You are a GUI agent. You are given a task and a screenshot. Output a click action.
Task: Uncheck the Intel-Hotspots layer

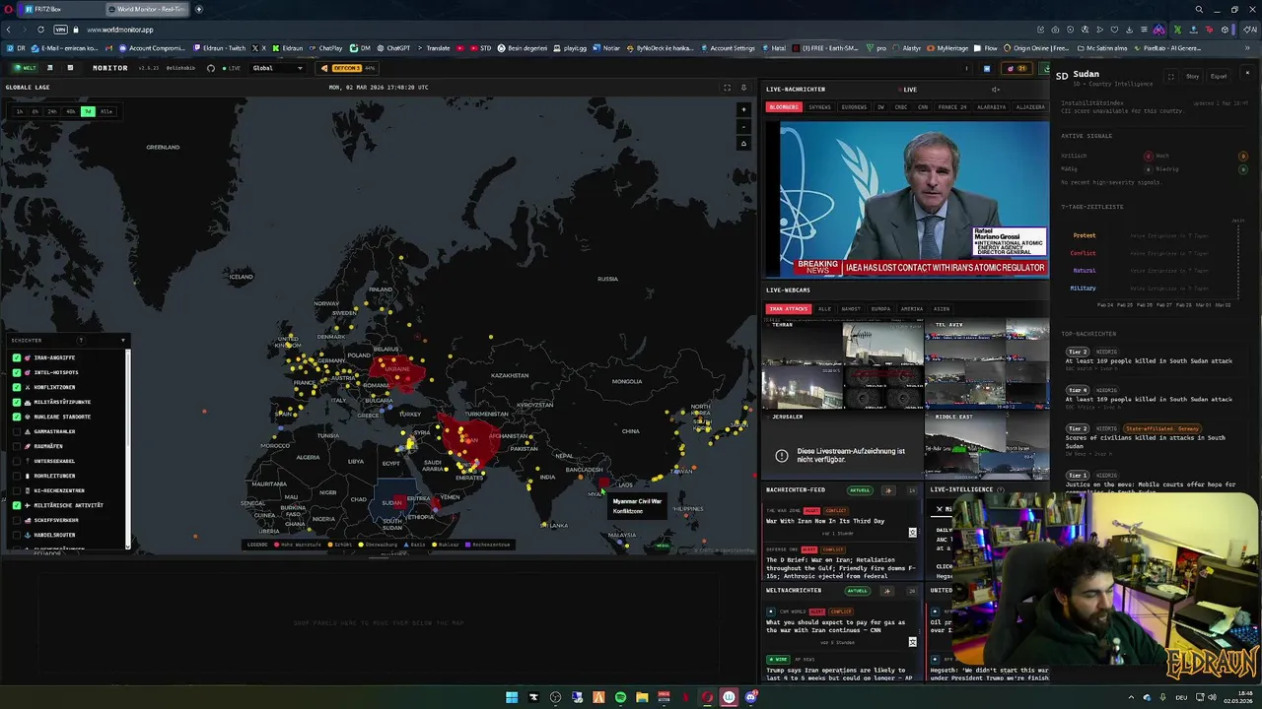click(x=17, y=372)
